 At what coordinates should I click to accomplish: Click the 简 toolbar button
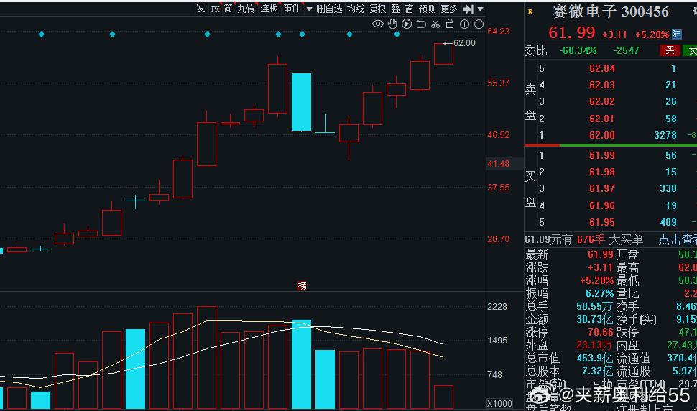click(228, 9)
